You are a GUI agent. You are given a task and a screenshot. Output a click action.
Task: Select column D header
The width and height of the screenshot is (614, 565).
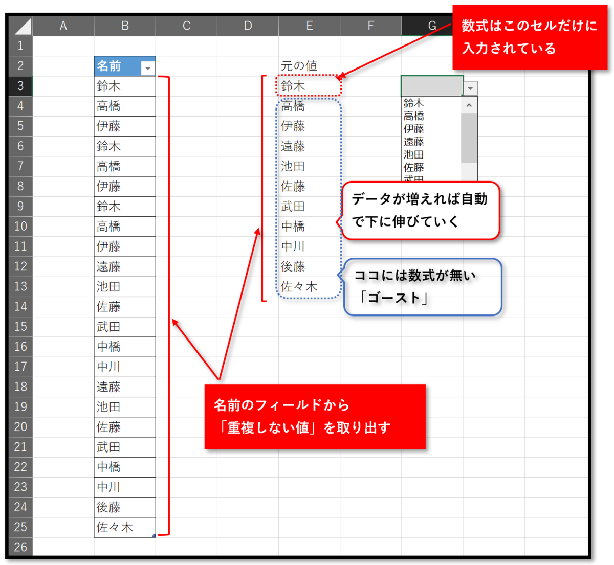coord(248,26)
